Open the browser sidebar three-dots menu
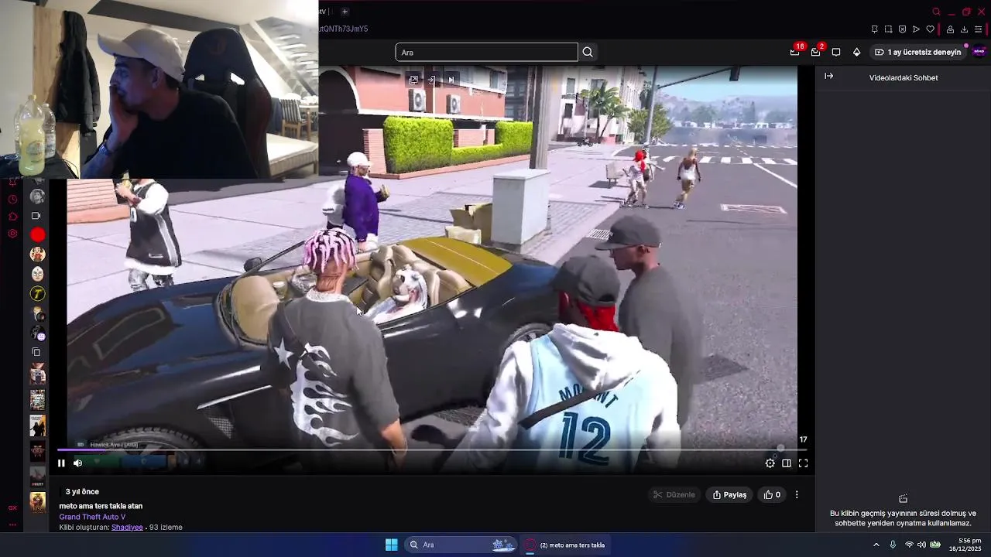The height and width of the screenshot is (557, 991). [x=12, y=525]
